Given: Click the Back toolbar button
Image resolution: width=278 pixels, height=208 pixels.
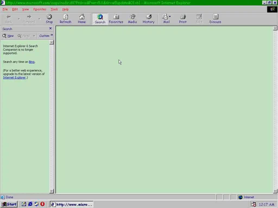Looking at the screenshot, I should (9, 19).
